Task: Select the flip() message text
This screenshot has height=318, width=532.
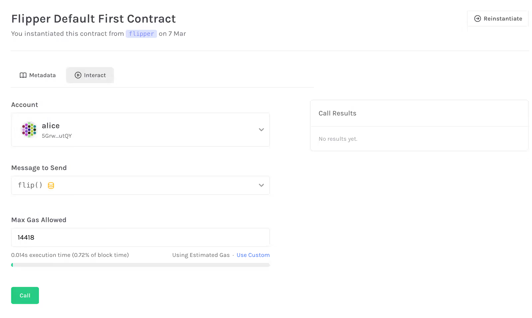Action: coord(30,185)
